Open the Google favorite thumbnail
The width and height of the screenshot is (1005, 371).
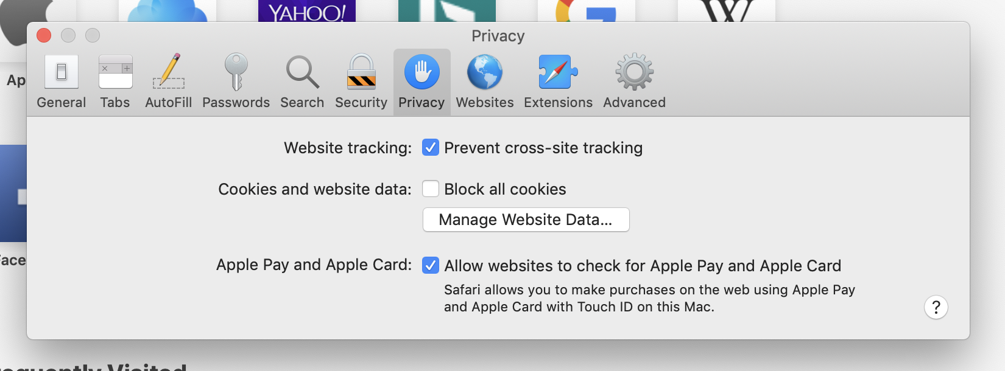click(586, 10)
